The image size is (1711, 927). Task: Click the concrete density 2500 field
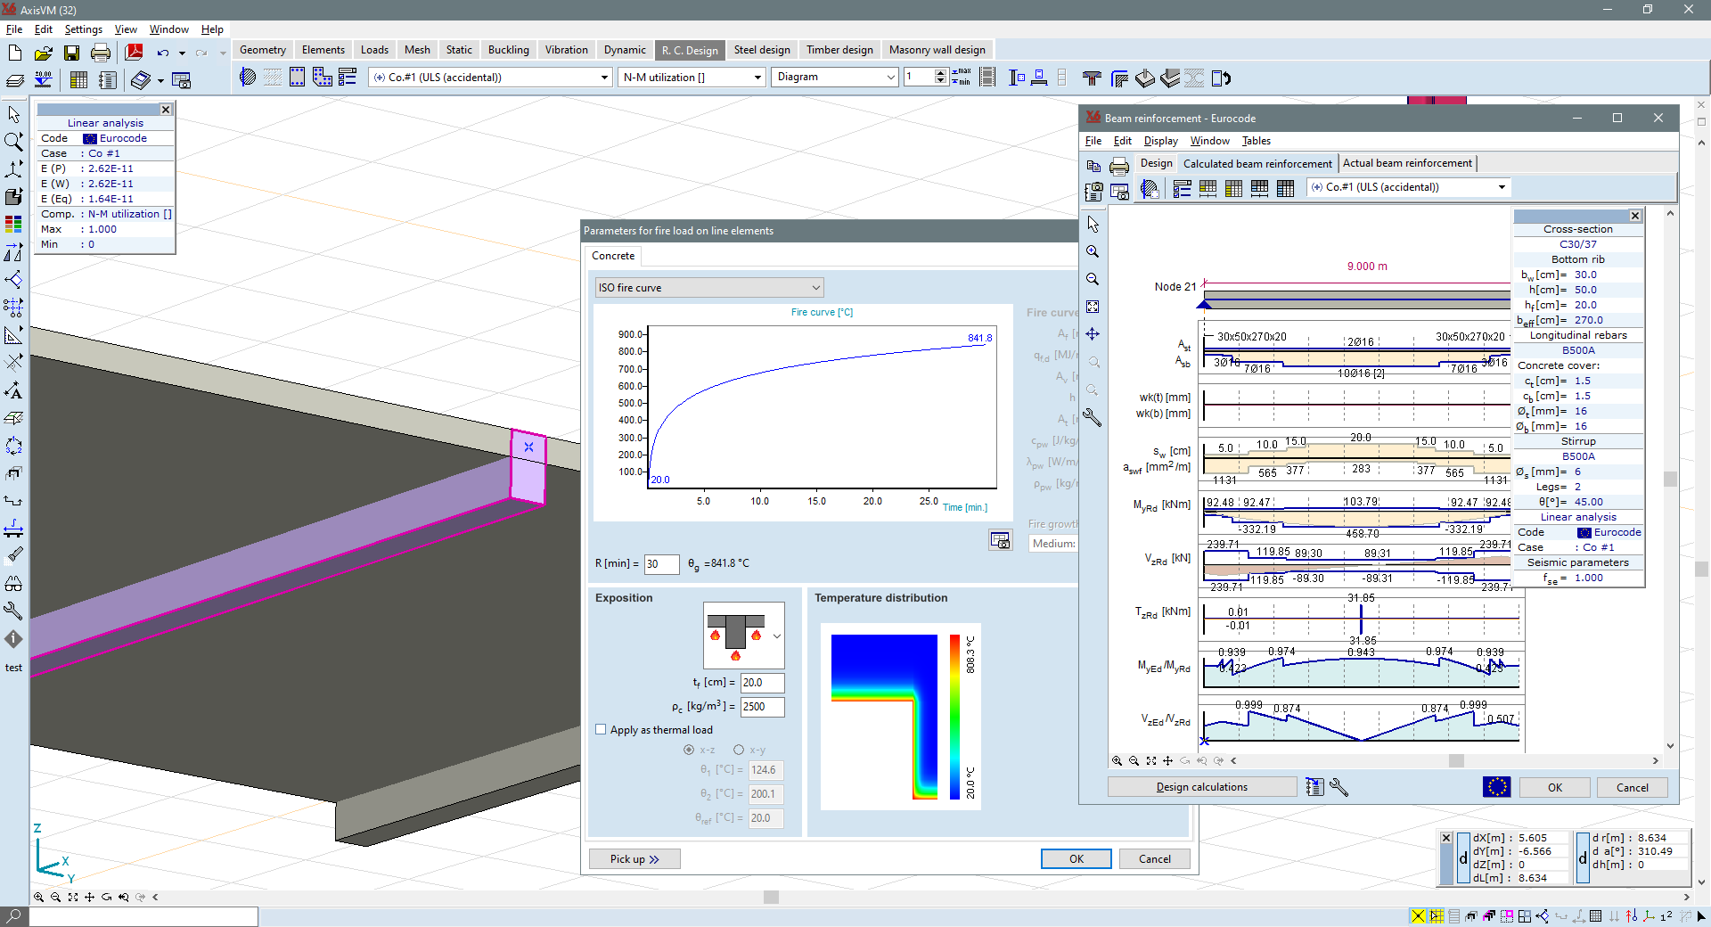[762, 707]
